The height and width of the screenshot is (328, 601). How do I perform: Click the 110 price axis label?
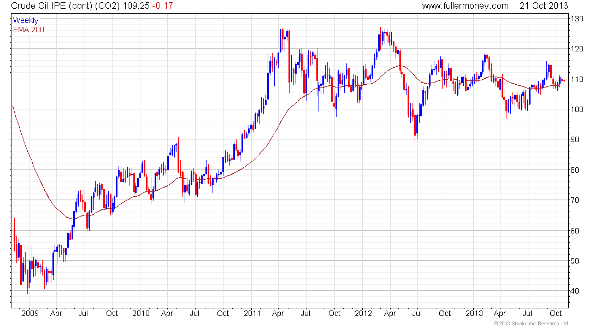(x=577, y=79)
